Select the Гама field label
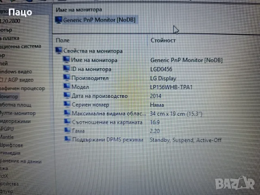Viewport: 260px width, 195px height. [78, 131]
